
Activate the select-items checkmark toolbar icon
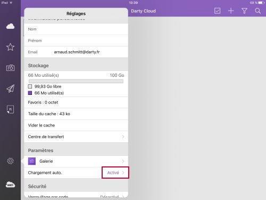click(x=217, y=11)
